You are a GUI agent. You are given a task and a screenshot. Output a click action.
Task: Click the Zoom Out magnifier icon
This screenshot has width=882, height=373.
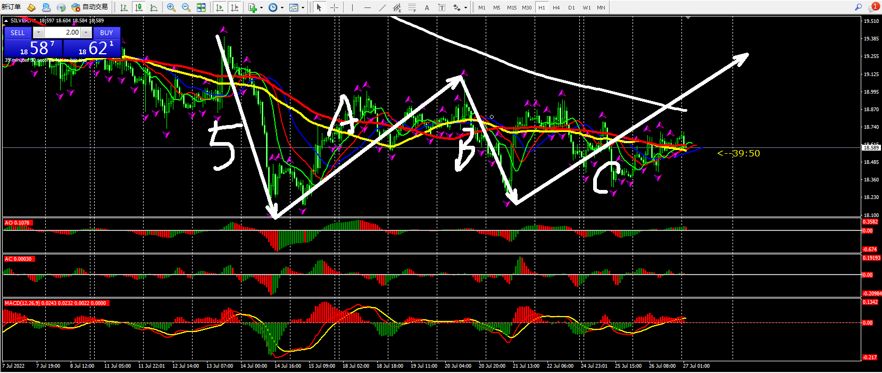(x=186, y=7)
